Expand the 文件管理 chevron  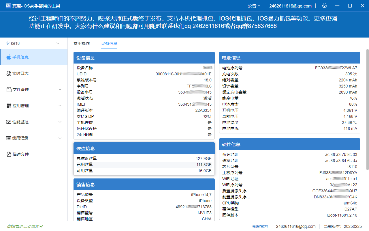click(60, 90)
